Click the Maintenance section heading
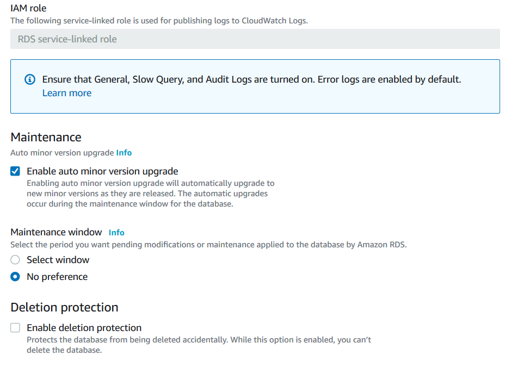This screenshot has height=368, width=505. tap(46, 137)
